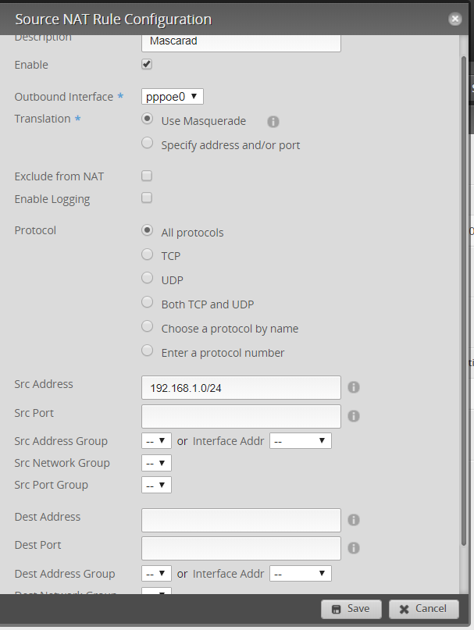Click info icon next to Use Masquerade
The image size is (474, 630).
[273, 121]
